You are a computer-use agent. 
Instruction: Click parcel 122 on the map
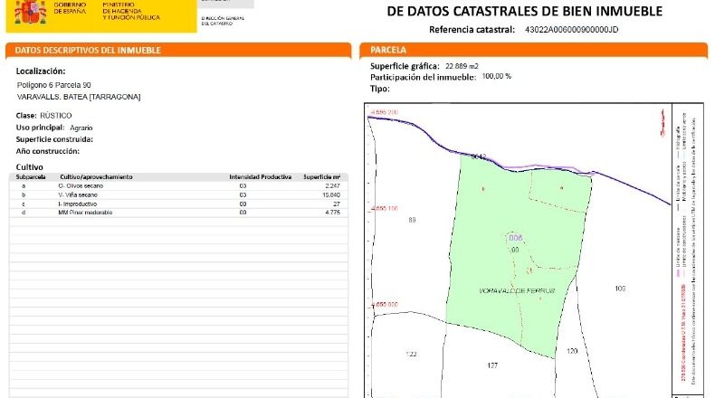pyautogui.click(x=411, y=355)
